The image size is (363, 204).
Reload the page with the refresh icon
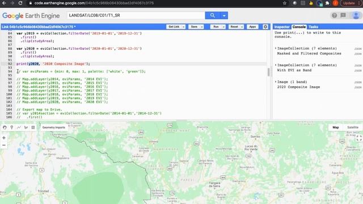point(20,3)
